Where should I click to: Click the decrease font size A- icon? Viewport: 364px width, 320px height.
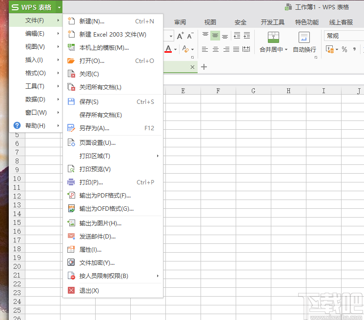[190, 36]
